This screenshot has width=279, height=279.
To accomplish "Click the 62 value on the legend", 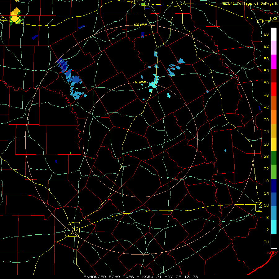I will point(266,46).
